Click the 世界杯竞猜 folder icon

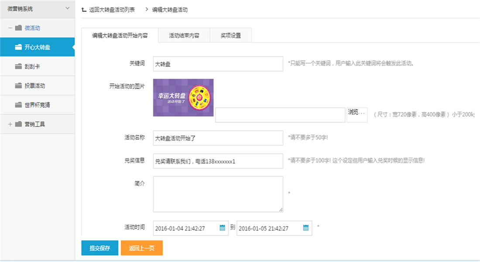coord(18,105)
